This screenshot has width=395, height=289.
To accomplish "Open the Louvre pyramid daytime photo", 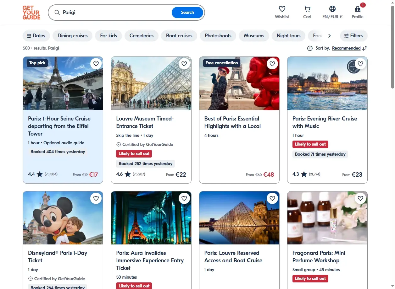I will click(x=151, y=83).
